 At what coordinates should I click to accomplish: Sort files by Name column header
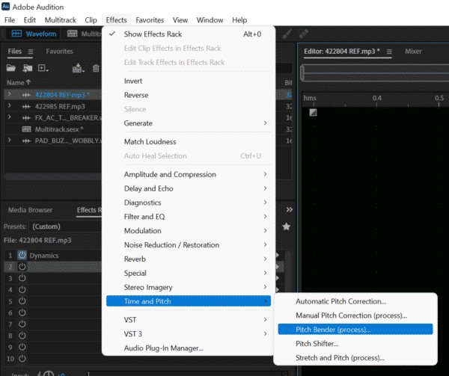click(18, 83)
